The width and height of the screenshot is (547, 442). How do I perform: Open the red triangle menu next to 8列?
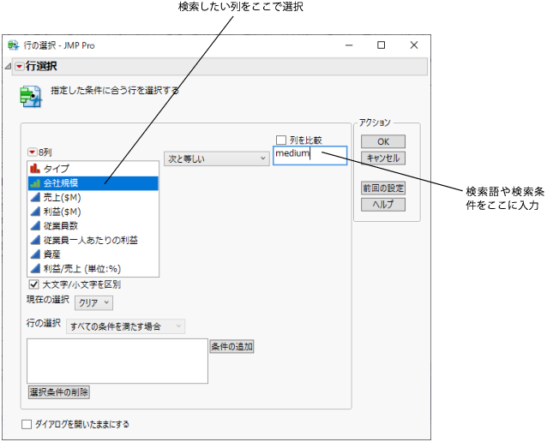[x=32, y=152]
